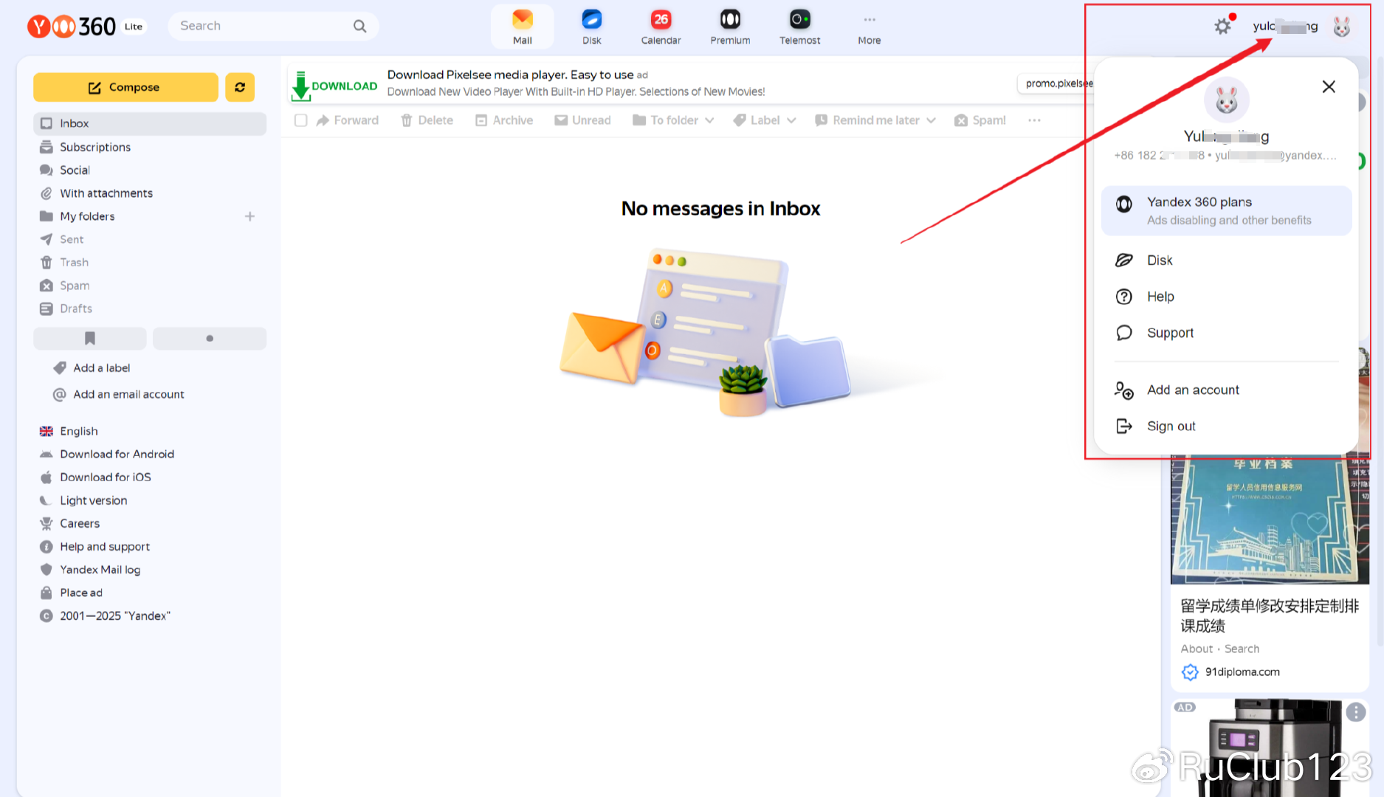Focus the Search input field

(x=273, y=26)
